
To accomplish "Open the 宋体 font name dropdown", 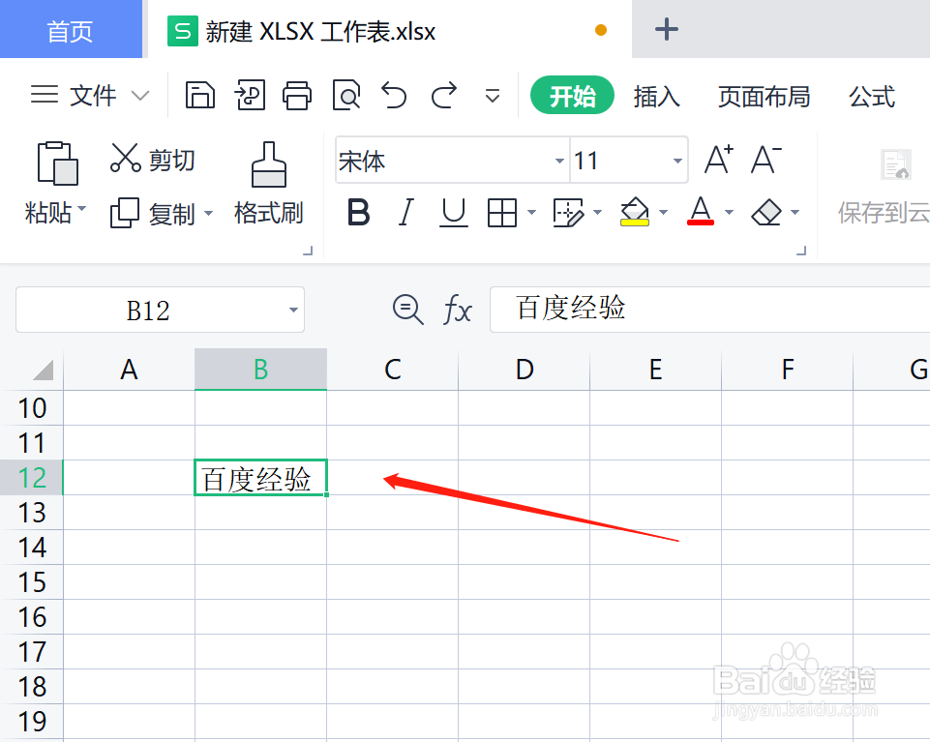I will point(559,161).
